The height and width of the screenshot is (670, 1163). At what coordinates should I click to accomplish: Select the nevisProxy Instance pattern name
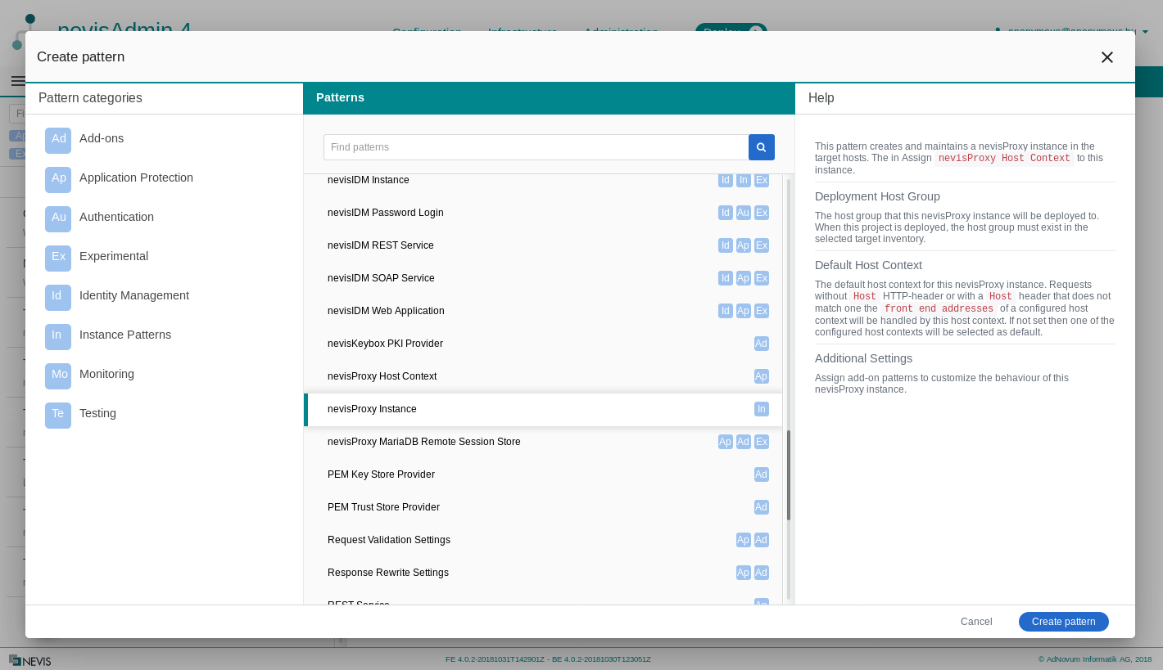(373, 409)
